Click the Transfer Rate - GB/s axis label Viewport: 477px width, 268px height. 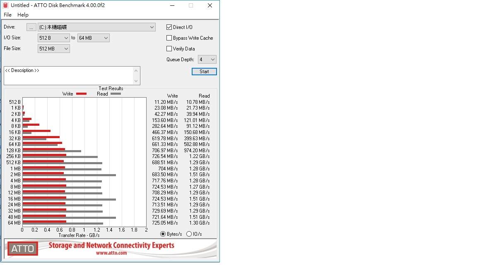[79, 235]
